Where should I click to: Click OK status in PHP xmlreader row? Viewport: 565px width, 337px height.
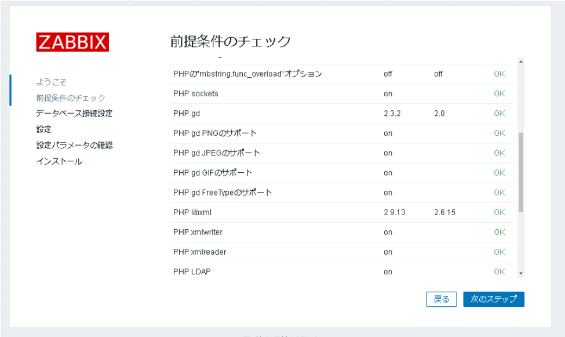coord(500,252)
